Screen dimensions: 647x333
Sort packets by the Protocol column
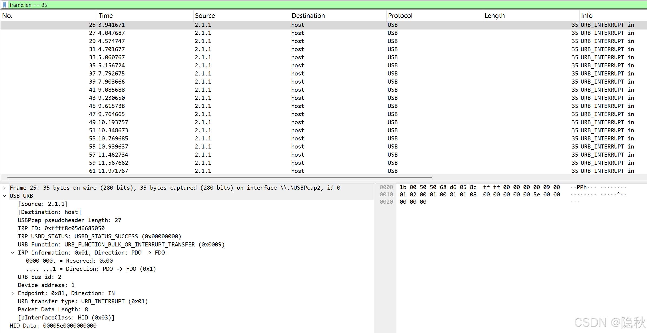click(400, 15)
